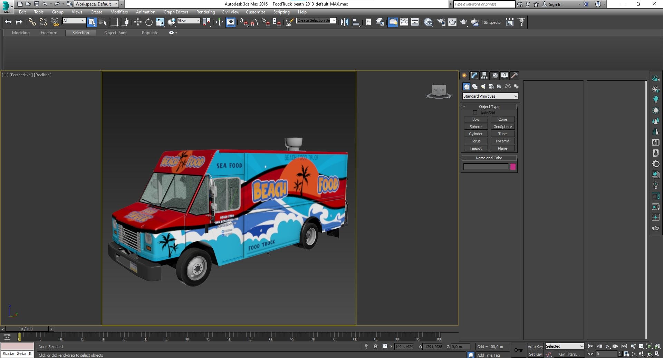Open the Utilities hammer panel tab

[x=515, y=76]
